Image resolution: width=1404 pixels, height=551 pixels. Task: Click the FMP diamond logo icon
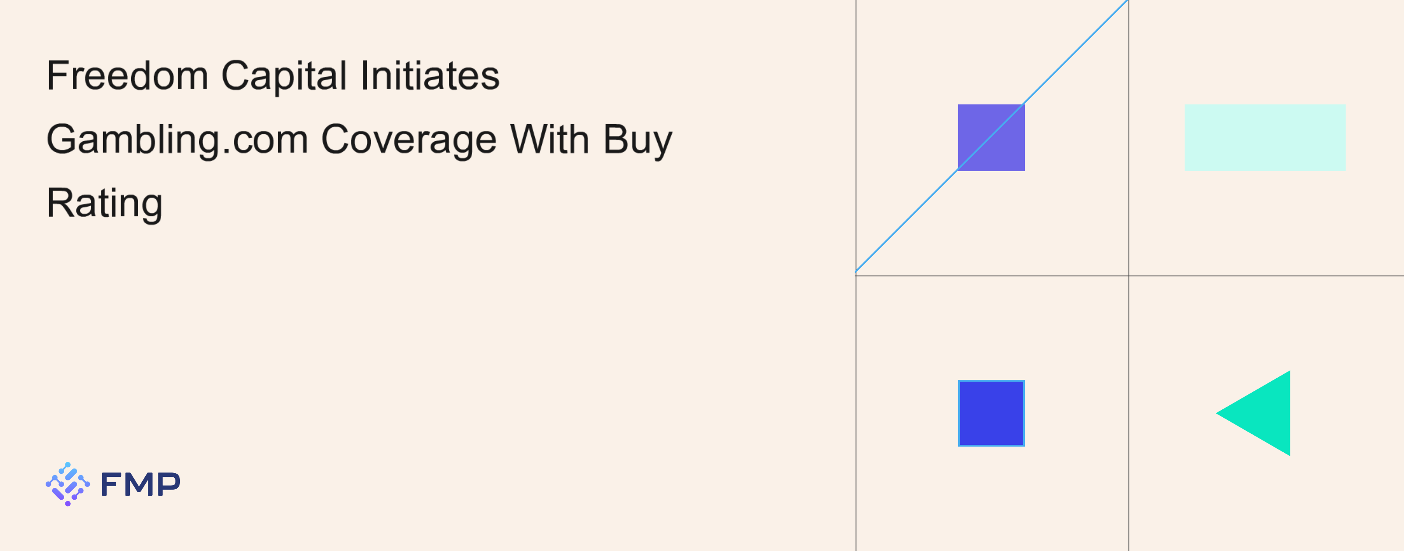tap(68, 484)
